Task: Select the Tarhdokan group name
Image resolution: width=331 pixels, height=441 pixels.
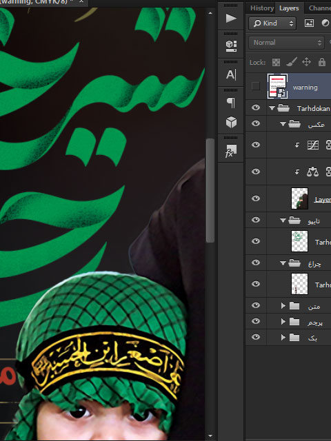Action: pyautogui.click(x=313, y=108)
